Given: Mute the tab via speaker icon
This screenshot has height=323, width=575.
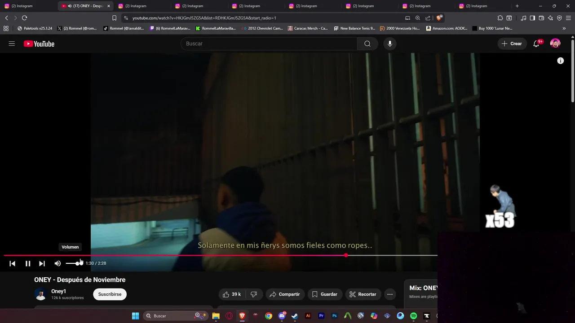Looking at the screenshot, I should coord(70,6).
